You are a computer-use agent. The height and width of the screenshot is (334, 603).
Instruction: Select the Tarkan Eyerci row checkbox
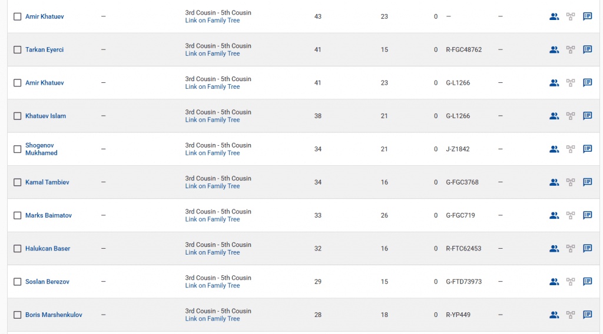pos(18,50)
